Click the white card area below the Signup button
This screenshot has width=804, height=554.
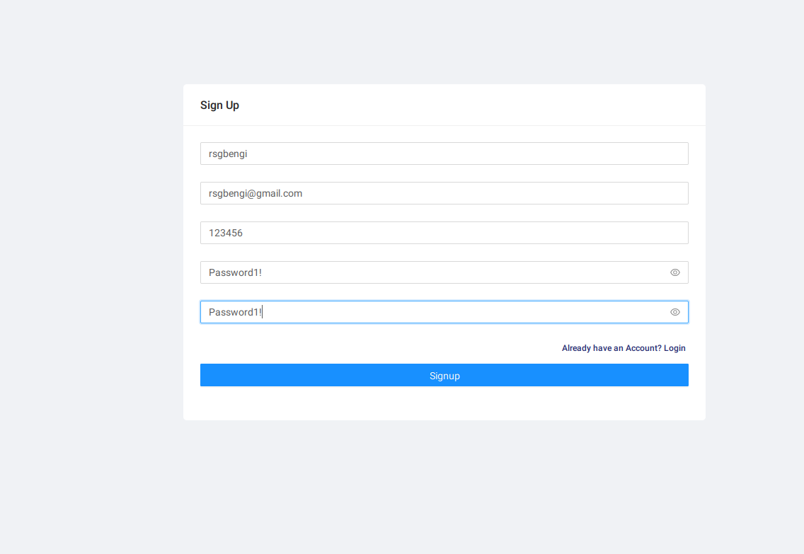pyautogui.click(x=444, y=403)
